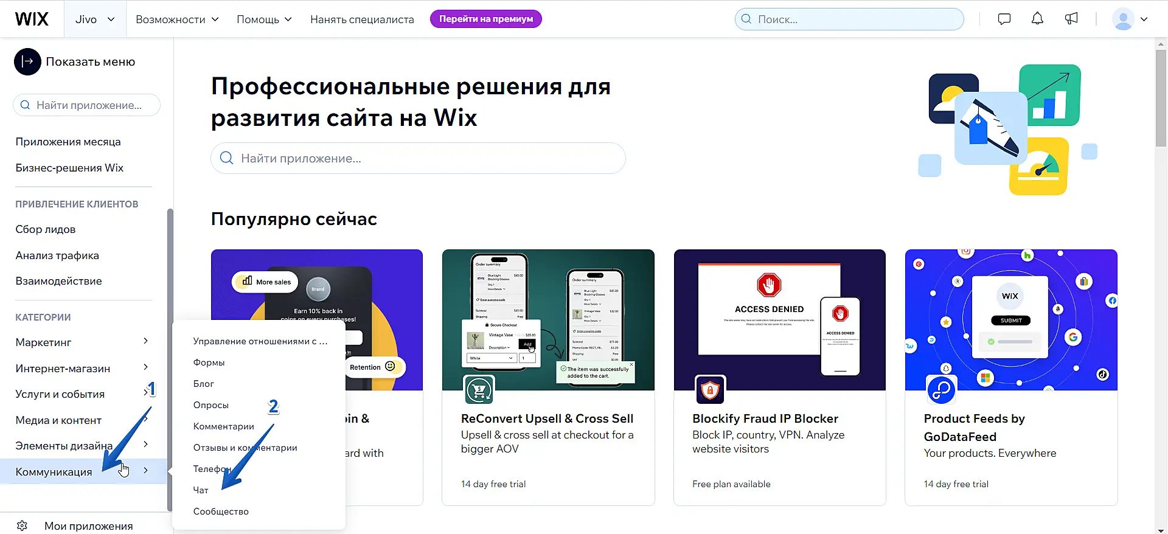
Task: Select Комментарии in the submenu
Action: pos(224,426)
